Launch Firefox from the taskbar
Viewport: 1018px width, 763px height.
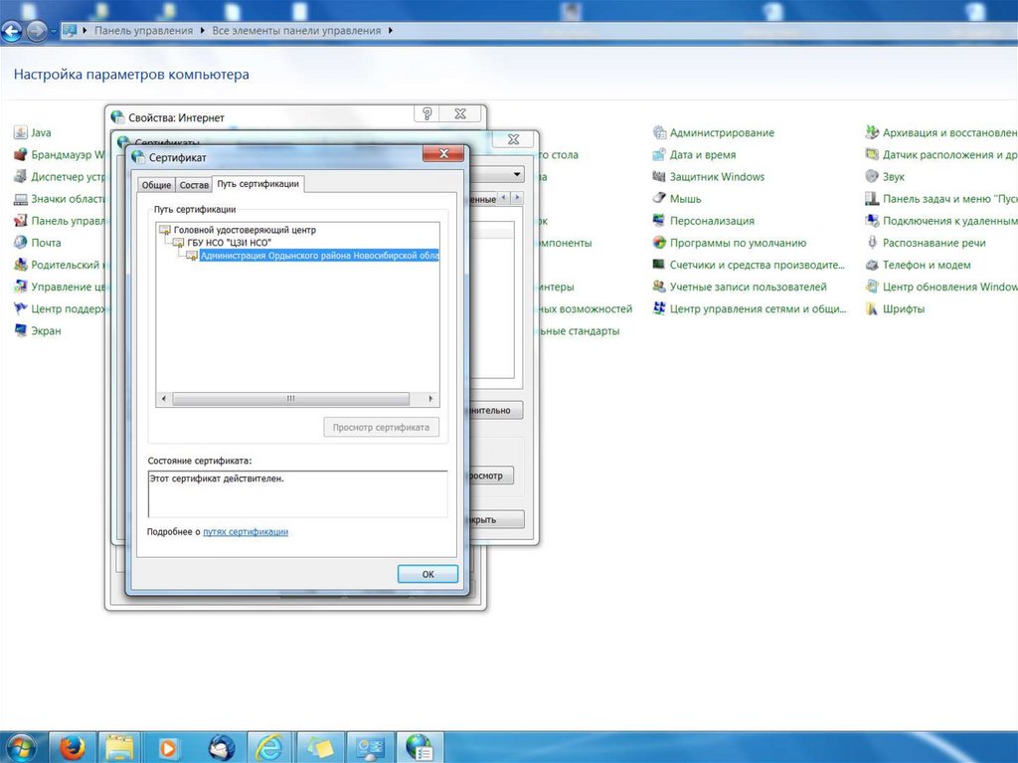click(x=72, y=746)
